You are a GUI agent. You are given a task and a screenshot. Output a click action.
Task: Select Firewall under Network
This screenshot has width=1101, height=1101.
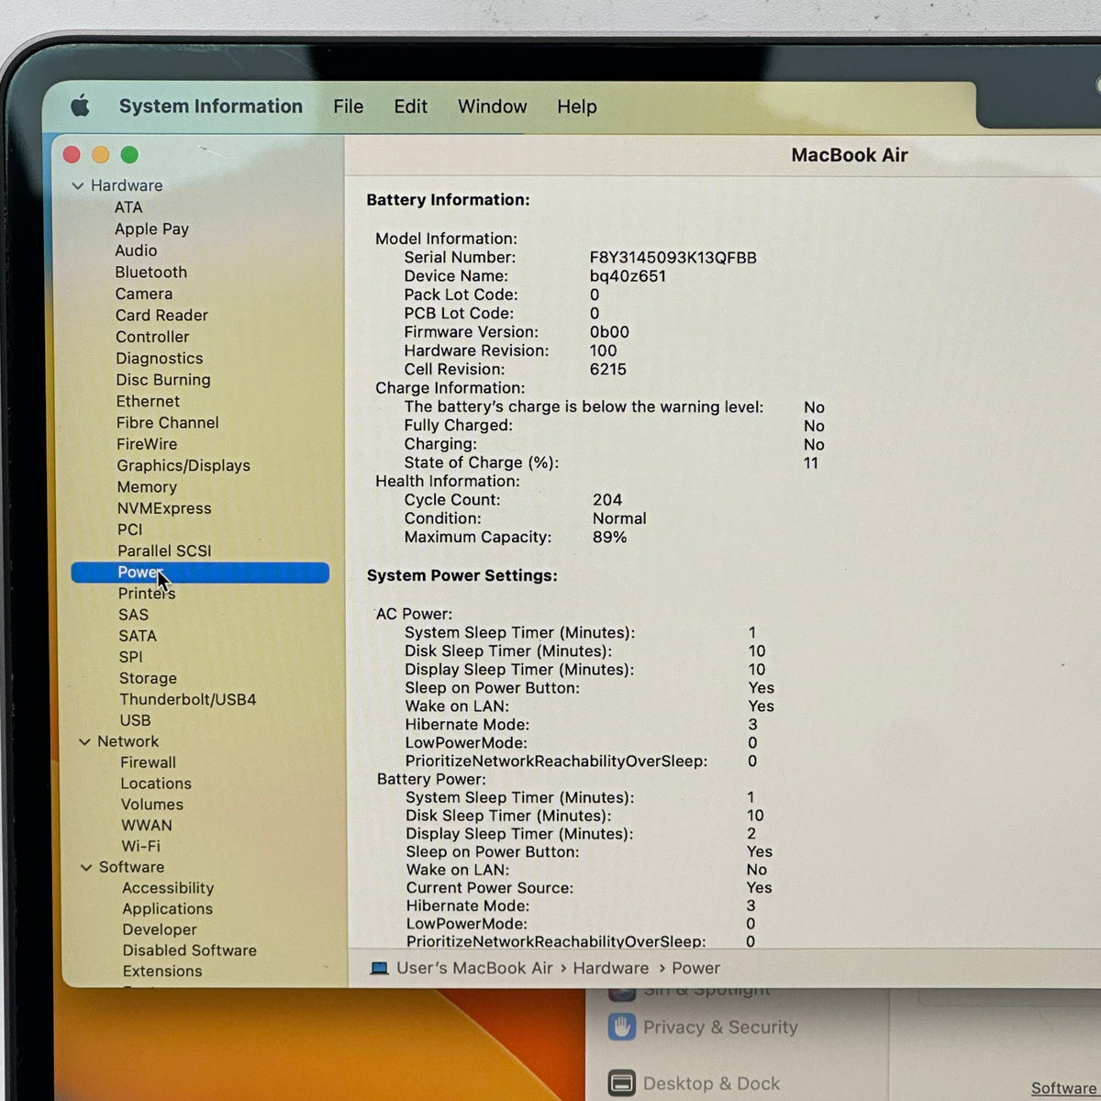pyautogui.click(x=148, y=762)
